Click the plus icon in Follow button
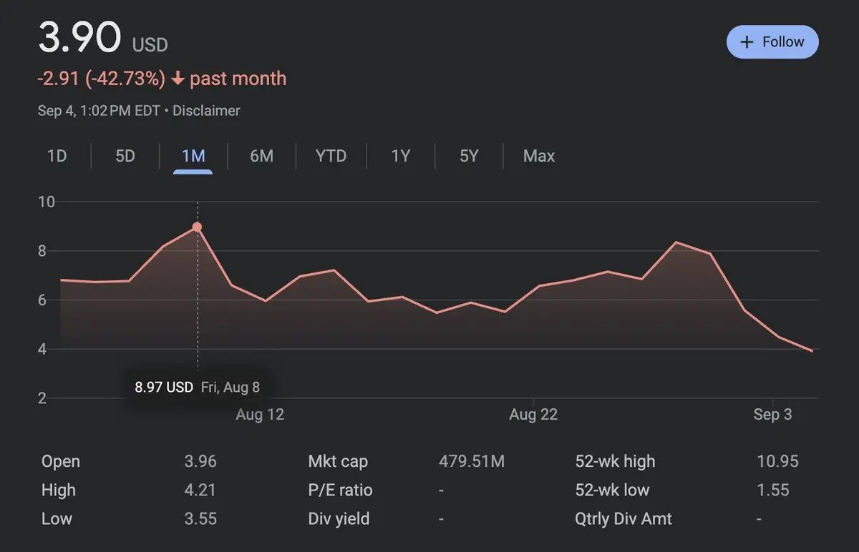The image size is (859, 552). pos(747,42)
